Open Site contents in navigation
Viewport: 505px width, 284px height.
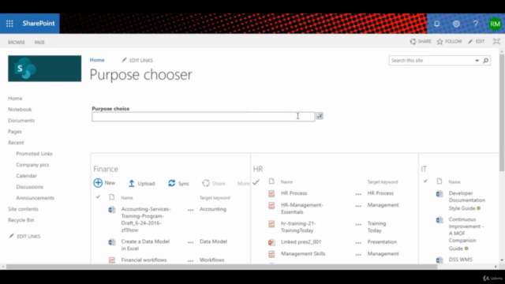point(23,209)
